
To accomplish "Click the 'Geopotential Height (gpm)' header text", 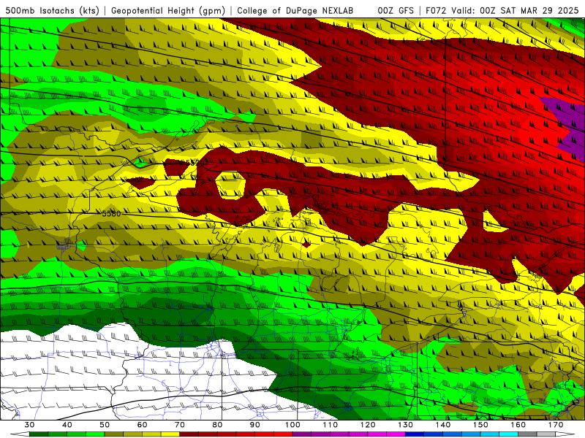I will [x=168, y=10].
